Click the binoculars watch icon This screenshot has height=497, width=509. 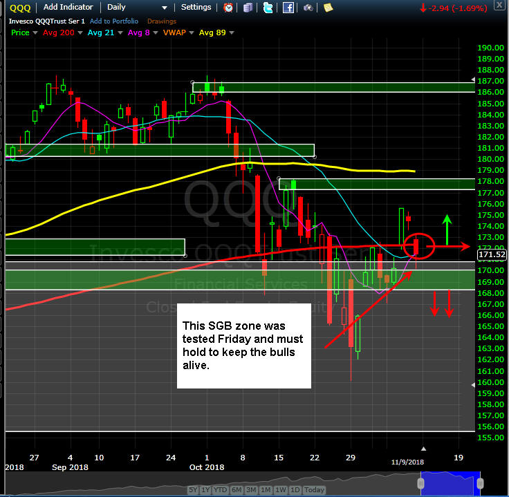point(308,8)
